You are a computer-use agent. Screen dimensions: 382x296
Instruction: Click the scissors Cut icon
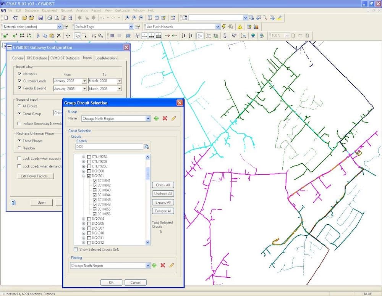[x=38, y=36]
